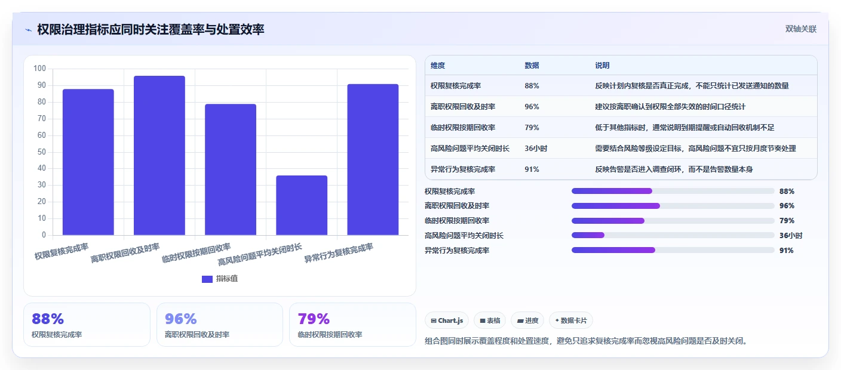Click the 91% table cell
Viewport: 841px width, 370px height.
point(532,169)
